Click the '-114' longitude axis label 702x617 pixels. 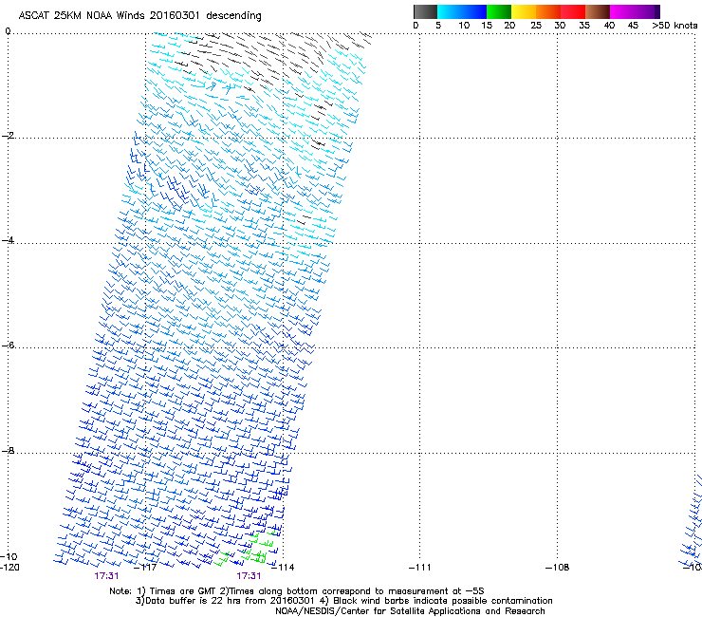tap(283, 568)
